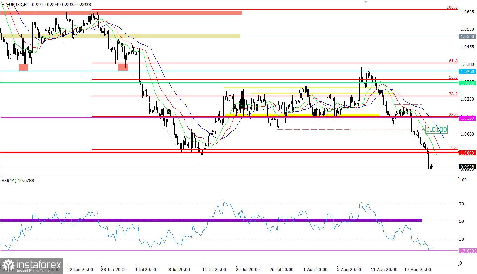477x274 pixels.
Task: Select the thick purple RSI 50 level line
Action: point(211,220)
